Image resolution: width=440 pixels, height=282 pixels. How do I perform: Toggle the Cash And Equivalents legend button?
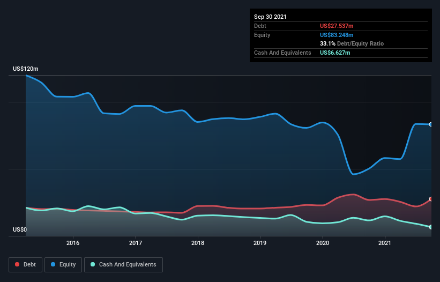(x=123, y=265)
